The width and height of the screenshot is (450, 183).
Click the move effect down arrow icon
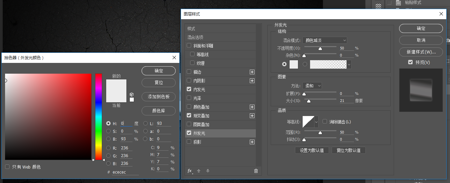coord(208,171)
